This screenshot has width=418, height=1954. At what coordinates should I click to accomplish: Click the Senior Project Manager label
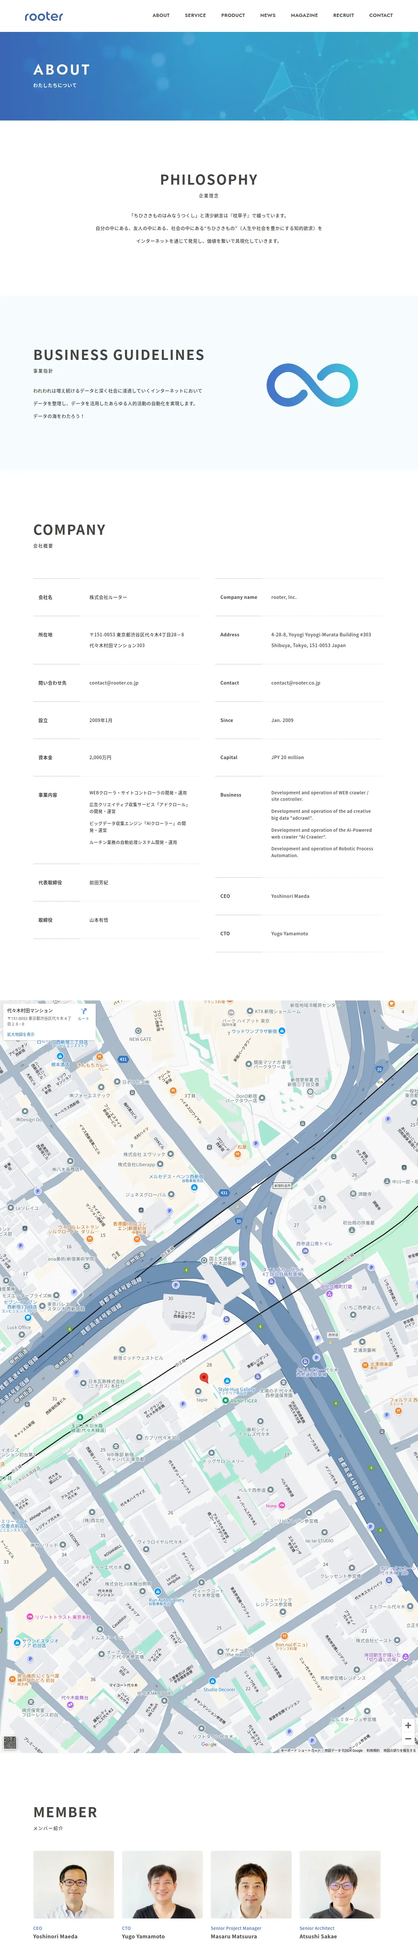click(236, 1928)
